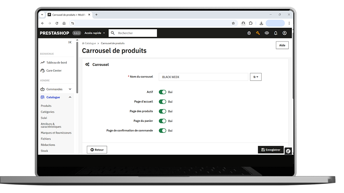Viewport: 344px width, 193px height.
Task: Go back in browser history
Action: pyautogui.click(x=42, y=23)
